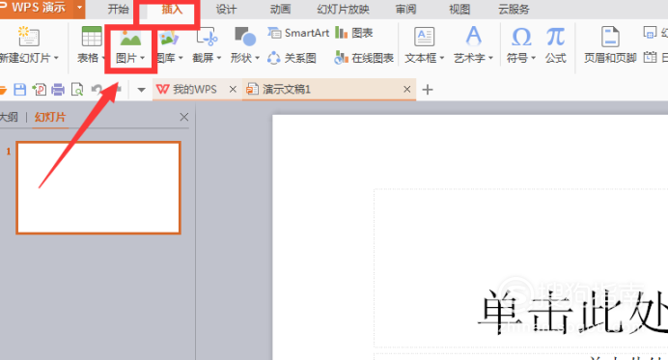Expand the 符号 dropdown arrow
The height and width of the screenshot is (360, 668).
533,58
